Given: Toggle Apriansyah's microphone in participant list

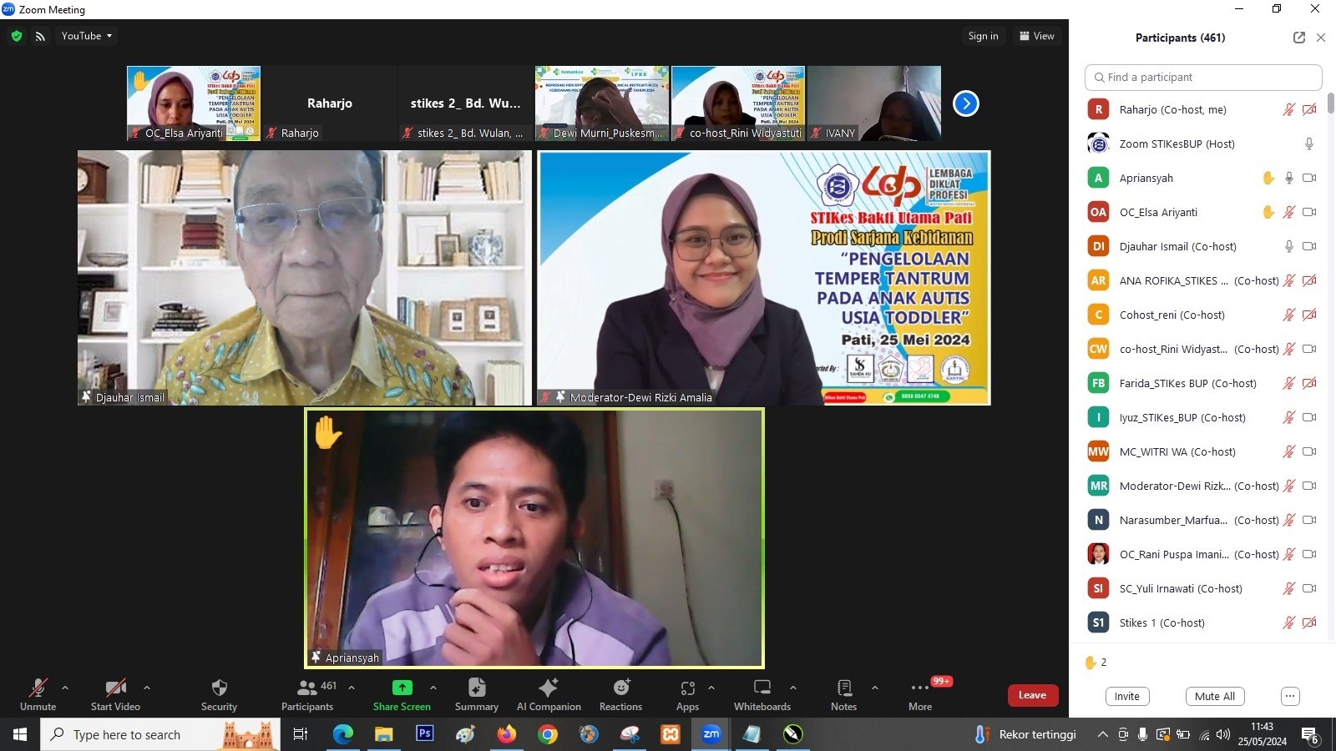Looking at the screenshot, I should click(1288, 178).
